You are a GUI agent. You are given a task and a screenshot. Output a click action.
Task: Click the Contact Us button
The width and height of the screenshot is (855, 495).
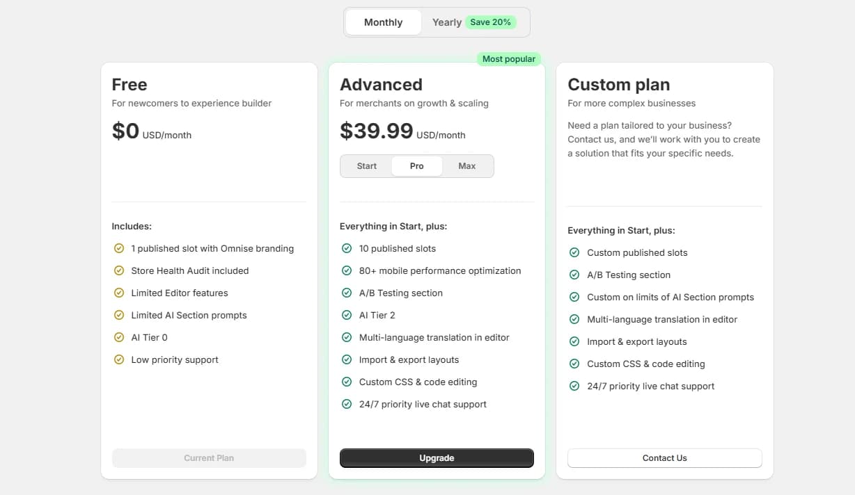[665, 458]
